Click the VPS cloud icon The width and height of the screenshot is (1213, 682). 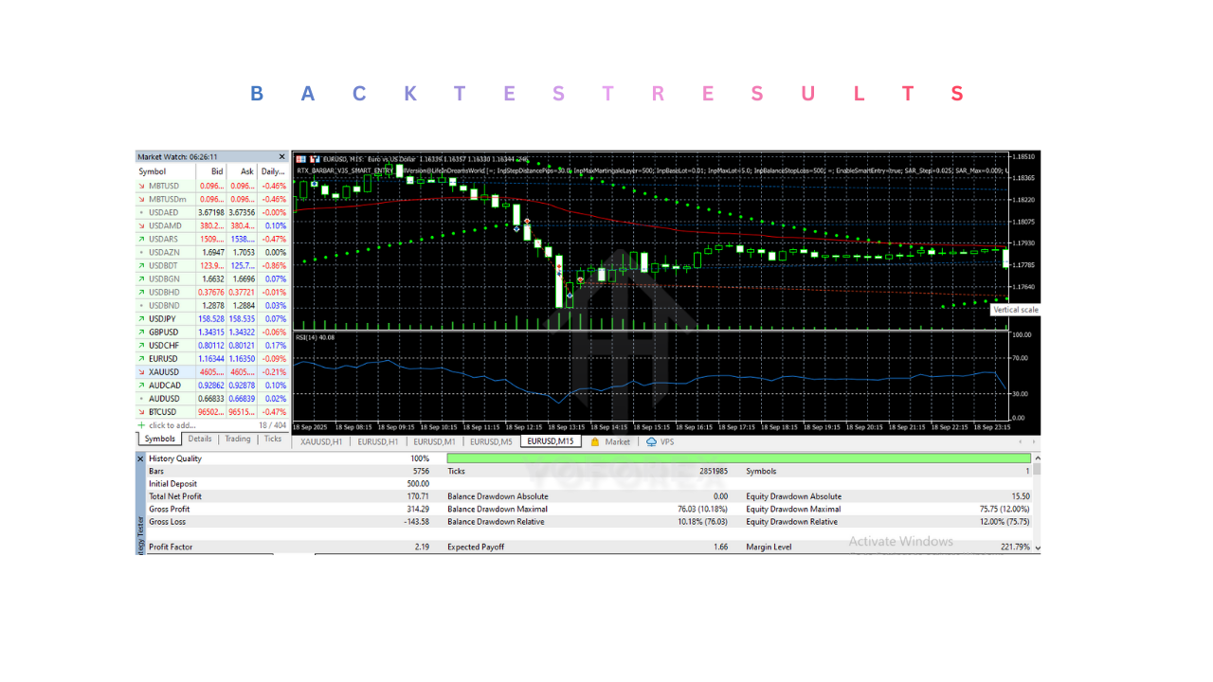(x=651, y=442)
